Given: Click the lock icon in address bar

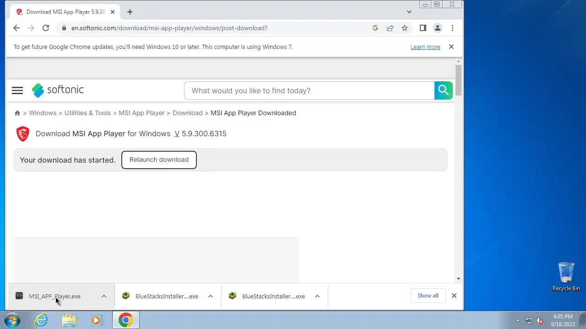Looking at the screenshot, I should [64, 28].
